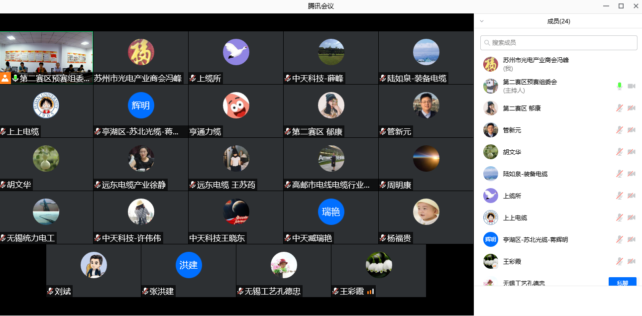Toggle camera for 第二赛区预赛组委会 in member list
This screenshot has width=642, height=316.
pyautogui.click(x=632, y=86)
